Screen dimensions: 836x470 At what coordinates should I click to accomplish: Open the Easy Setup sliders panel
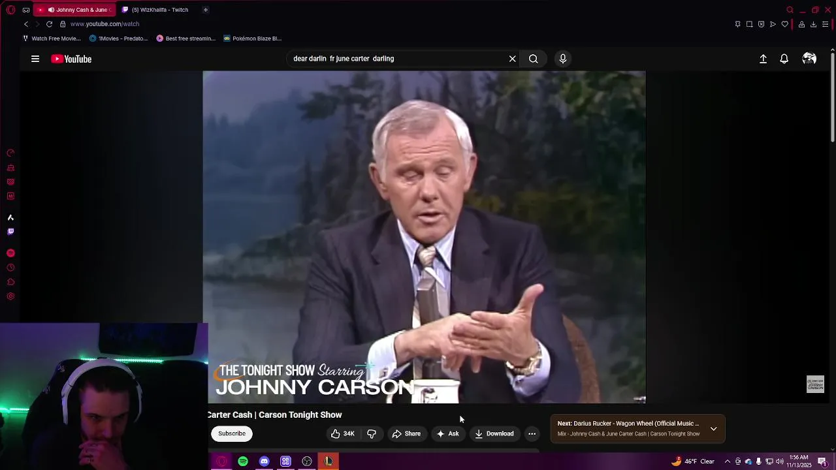[x=825, y=24]
